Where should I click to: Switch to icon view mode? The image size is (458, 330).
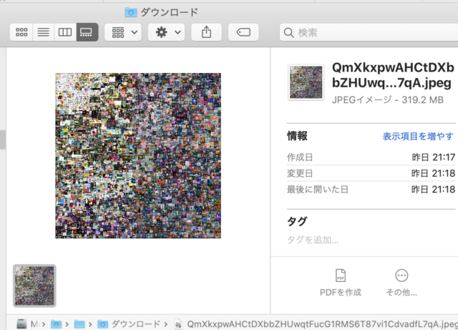pos(21,32)
